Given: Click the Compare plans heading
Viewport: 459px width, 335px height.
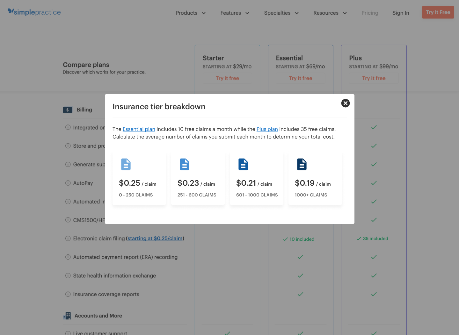Looking at the screenshot, I should [86, 65].
